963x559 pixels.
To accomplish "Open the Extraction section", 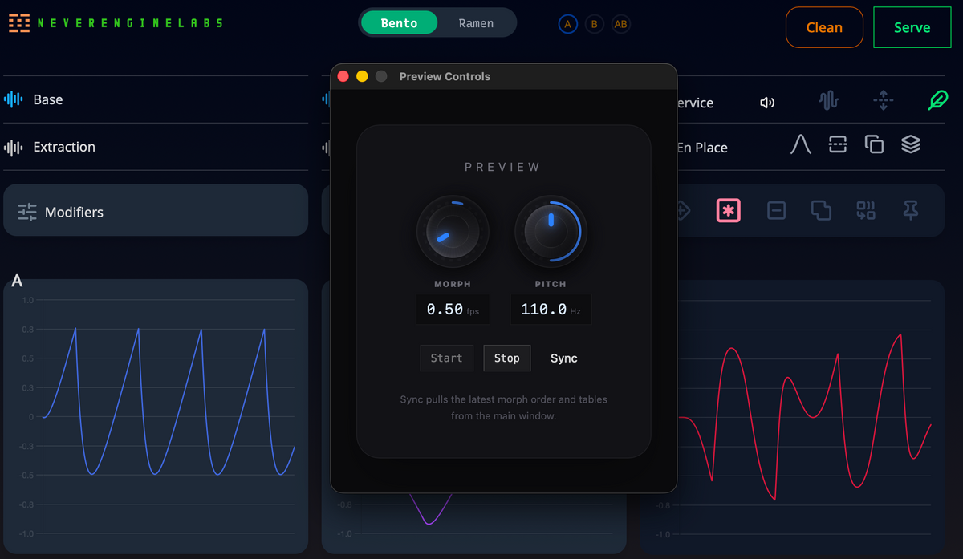I will (156, 147).
